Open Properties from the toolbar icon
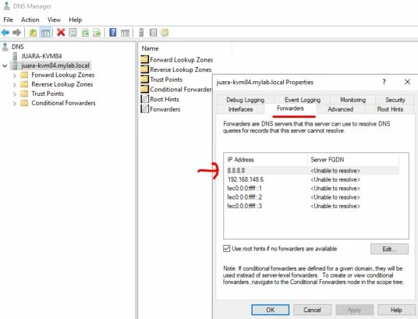 (73, 33)
